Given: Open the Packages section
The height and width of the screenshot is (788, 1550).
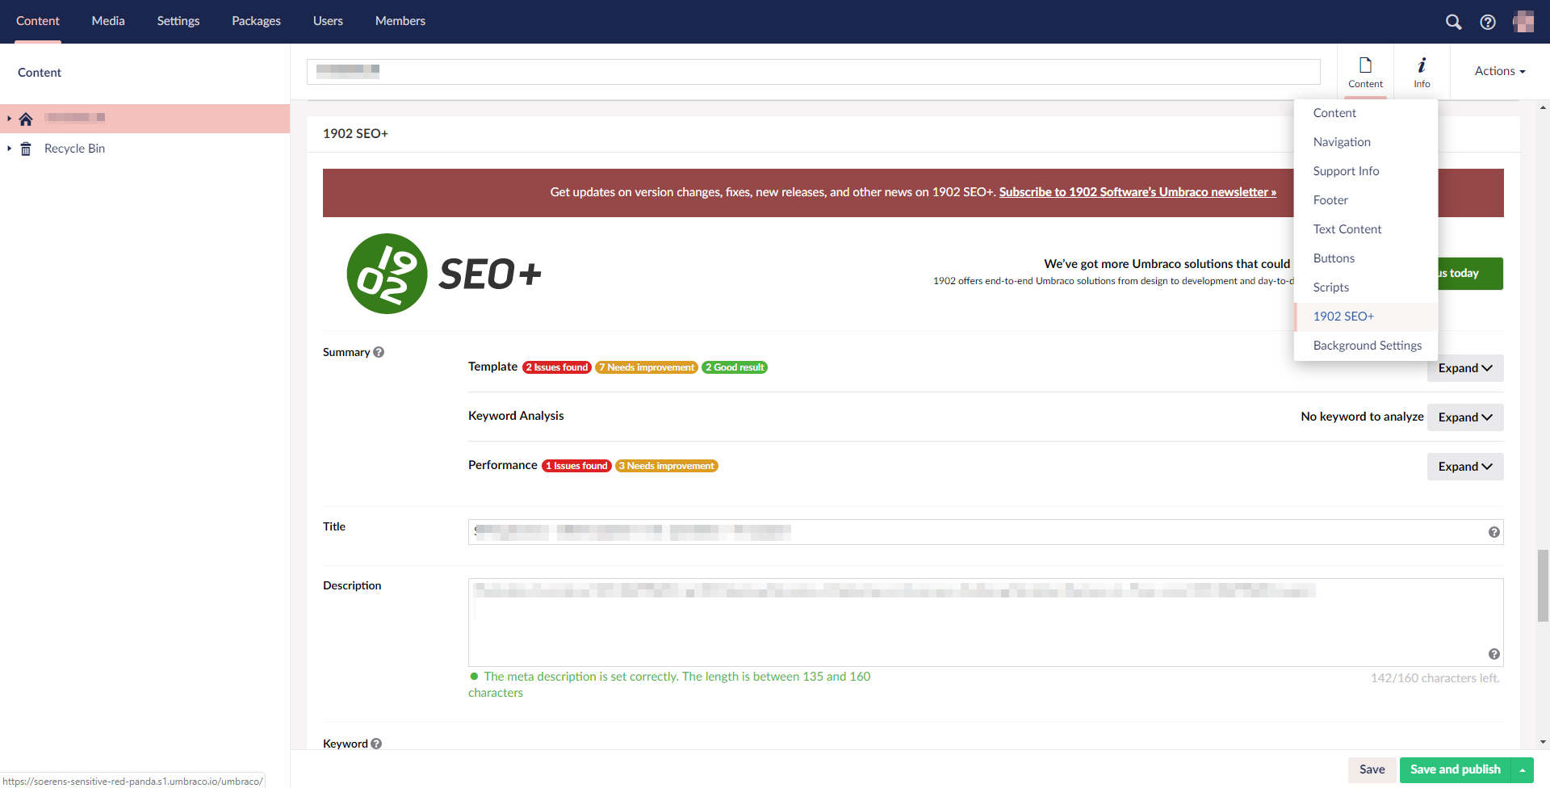Looking at the screenshot, I should (x=256, y=21).
